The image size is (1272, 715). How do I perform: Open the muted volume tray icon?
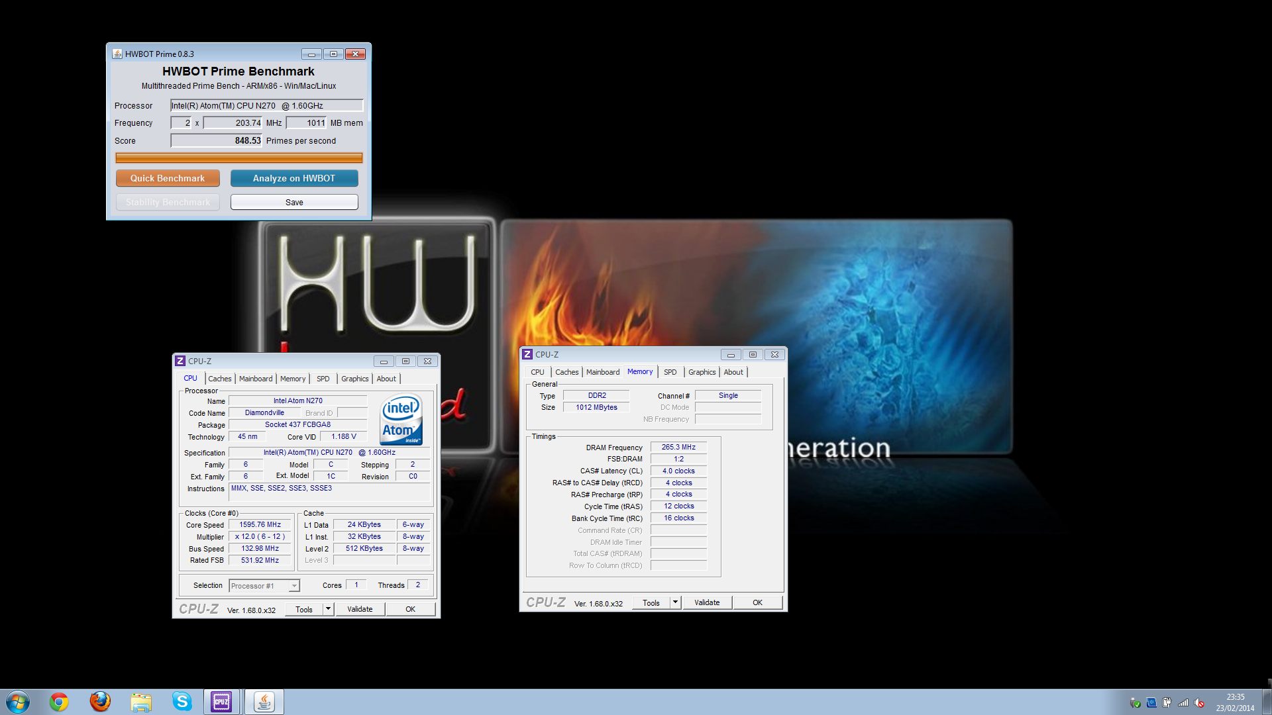coord(1199,703)
